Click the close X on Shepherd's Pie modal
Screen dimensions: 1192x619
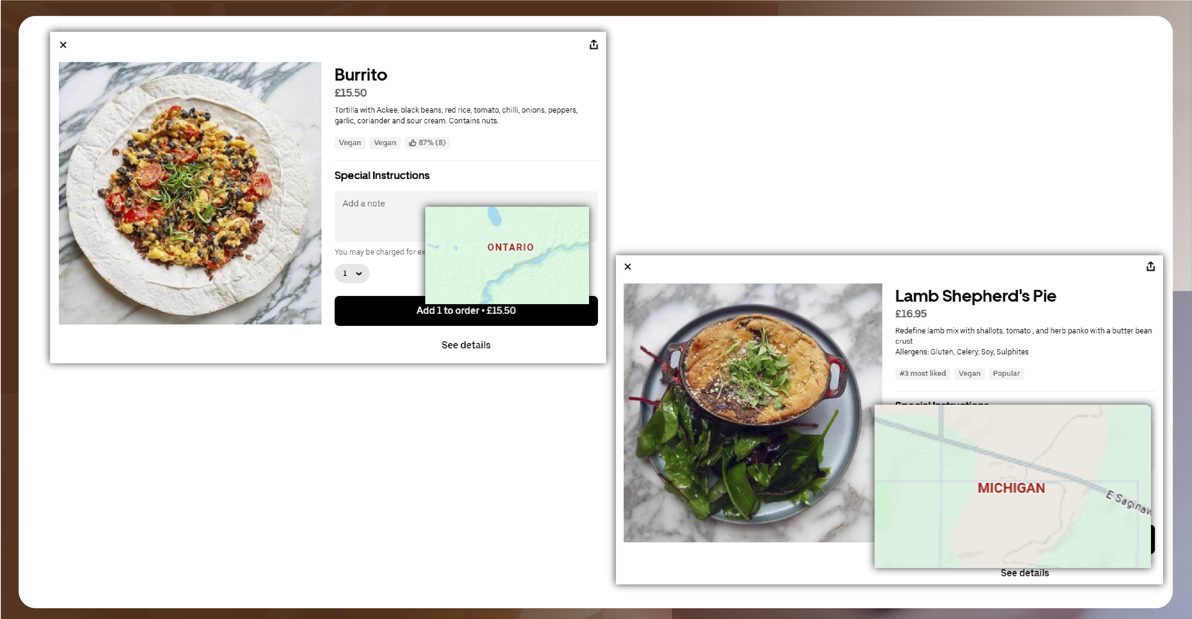click(x=628, y=266)
